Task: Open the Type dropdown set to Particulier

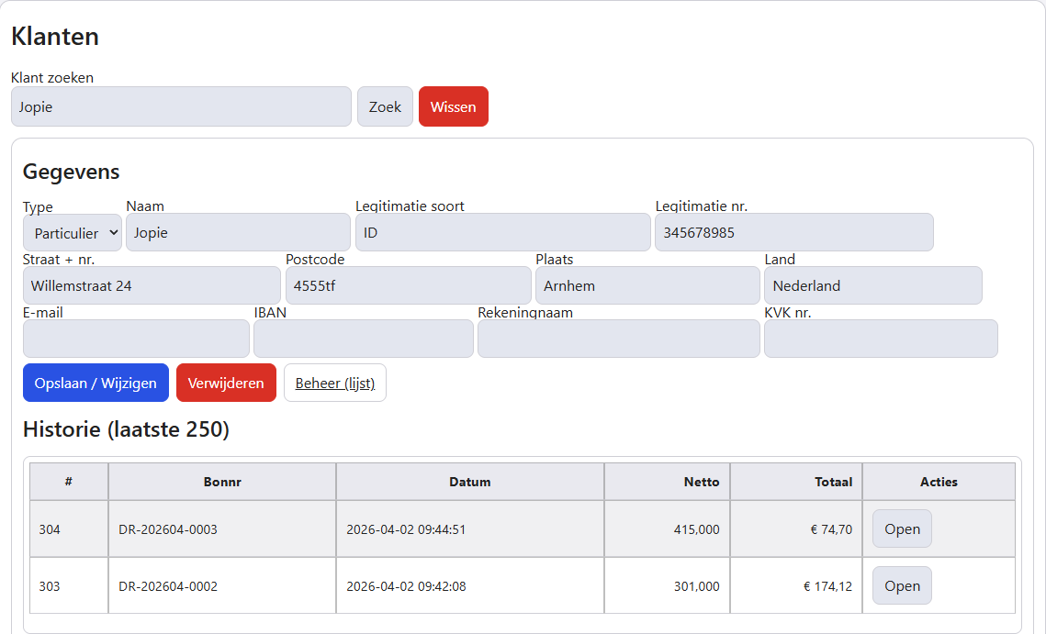Action: click(x=72, y=233)
